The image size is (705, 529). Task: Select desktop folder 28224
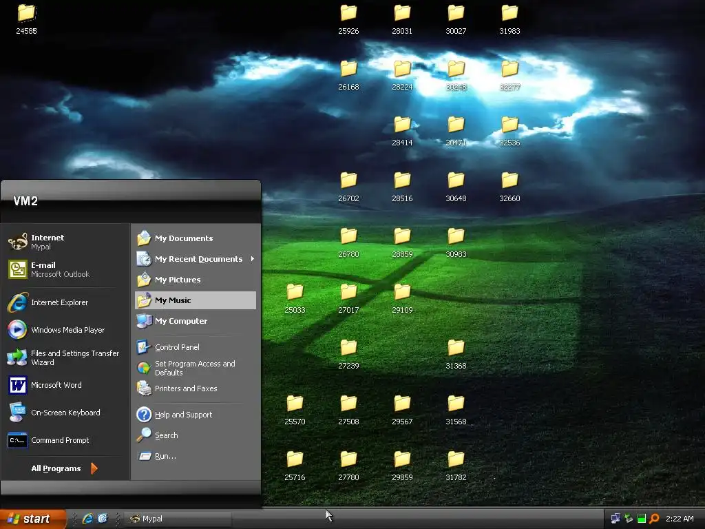(x=402, y=74)
